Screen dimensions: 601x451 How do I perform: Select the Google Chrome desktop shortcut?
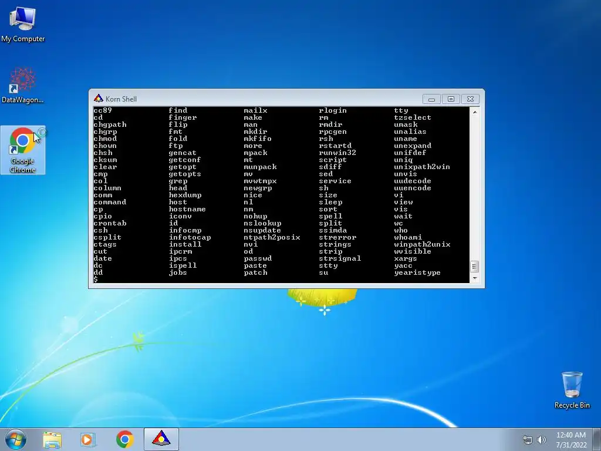coord(23,150)
